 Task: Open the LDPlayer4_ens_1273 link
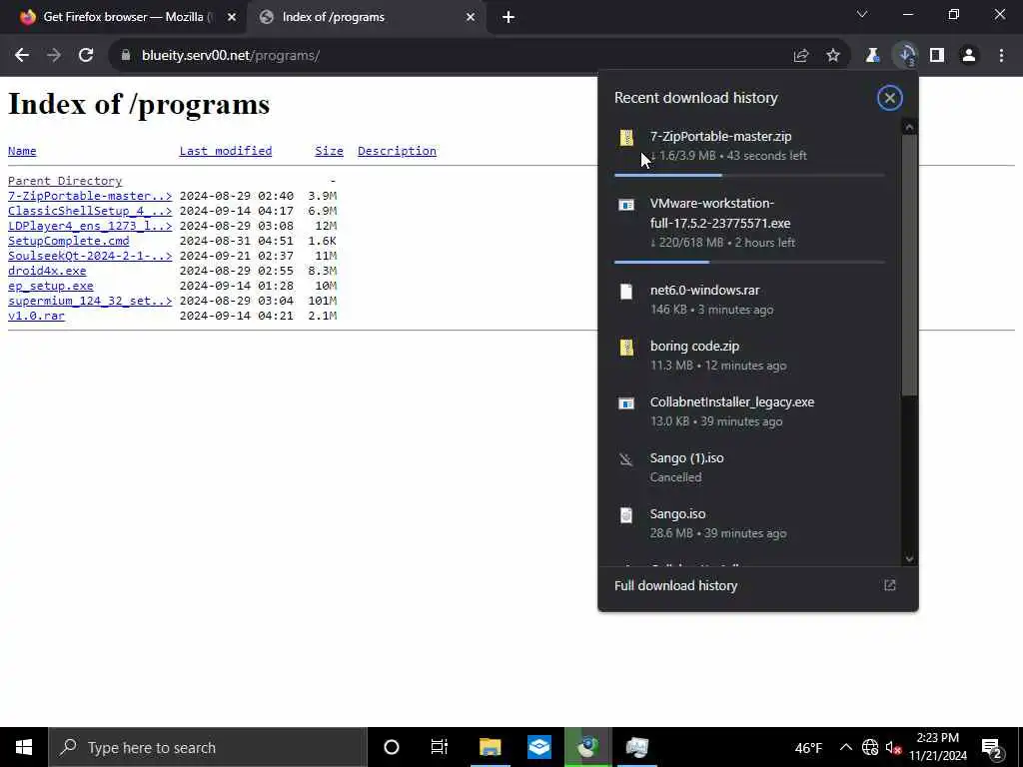click(90, 226)
